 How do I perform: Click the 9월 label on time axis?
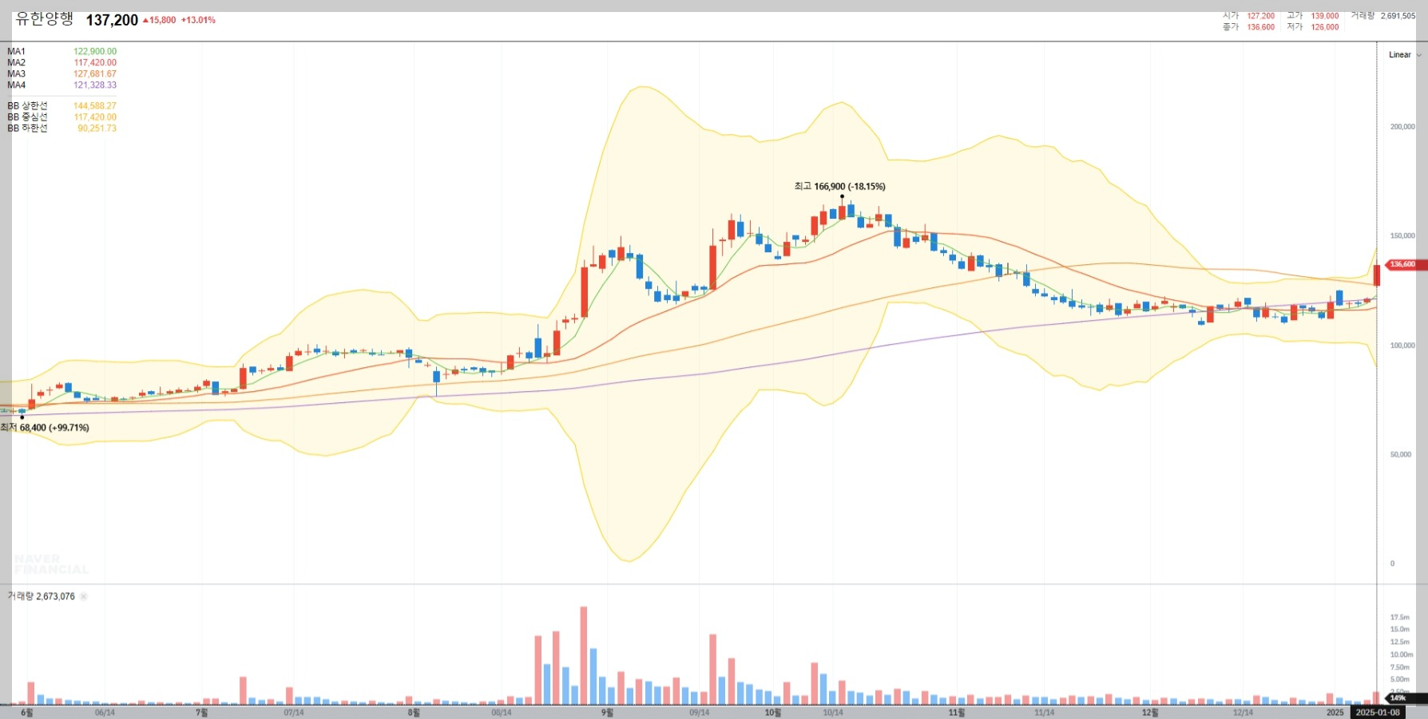click(607, 712)
